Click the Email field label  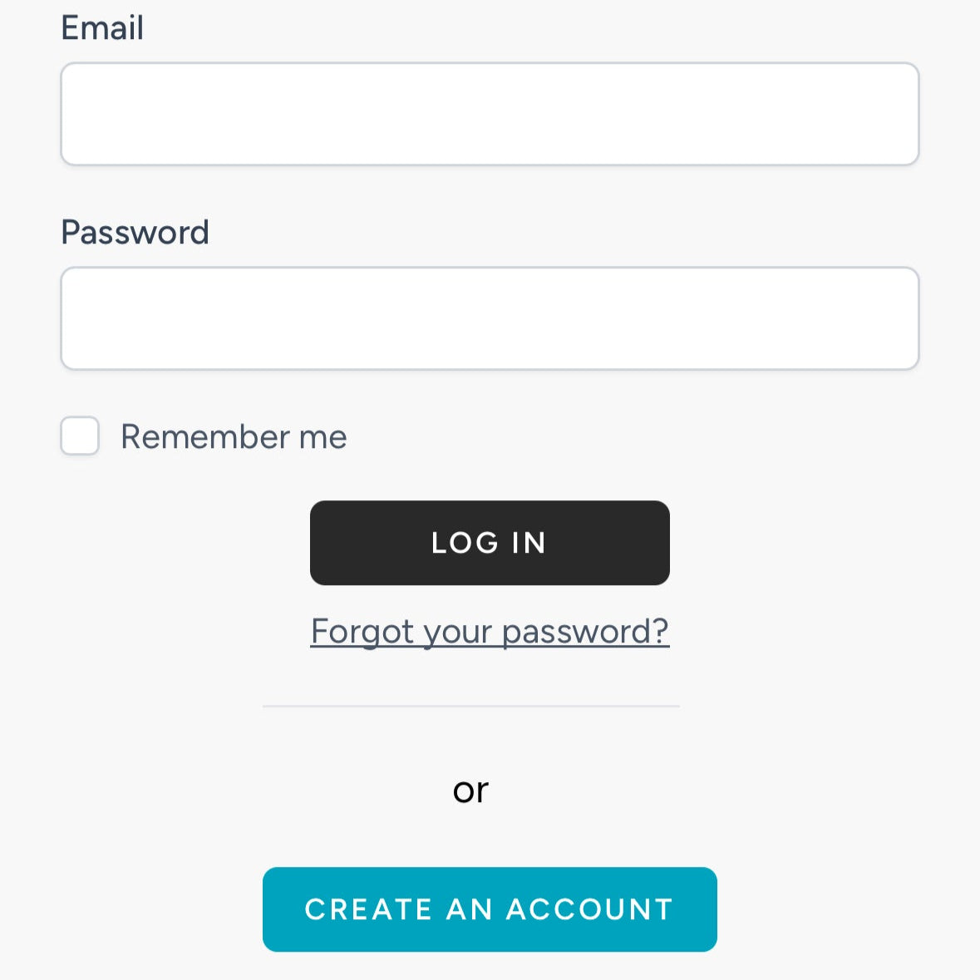[x=102, y=28]
